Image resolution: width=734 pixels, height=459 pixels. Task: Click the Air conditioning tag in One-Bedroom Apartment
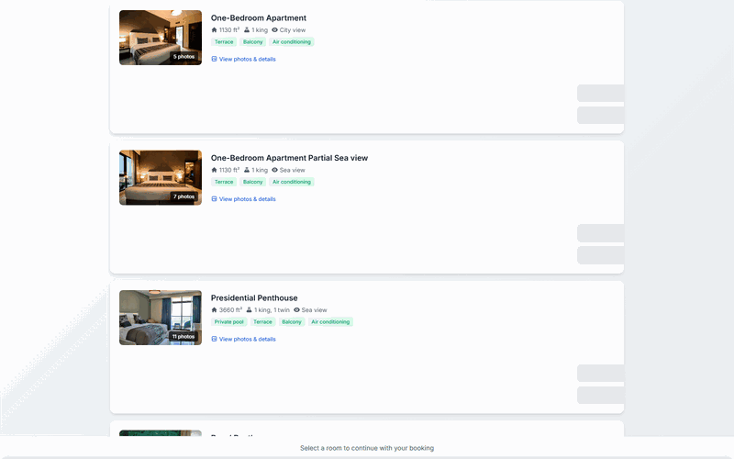(292, 42)
